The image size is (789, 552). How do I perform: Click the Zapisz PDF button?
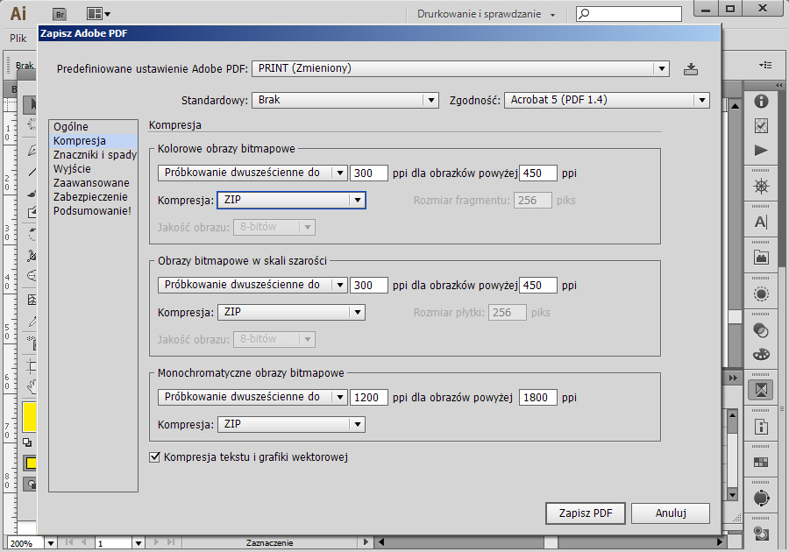586,513
